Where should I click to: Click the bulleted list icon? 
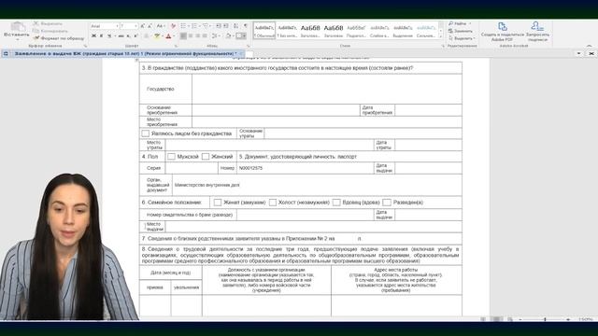point(183,26)
